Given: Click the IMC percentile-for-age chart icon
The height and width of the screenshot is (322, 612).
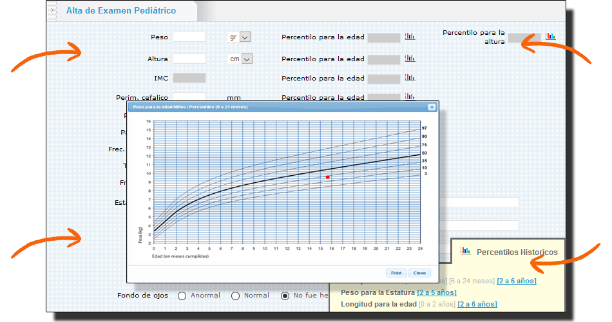Looking at the screenshot, I should tap(410, 78).
